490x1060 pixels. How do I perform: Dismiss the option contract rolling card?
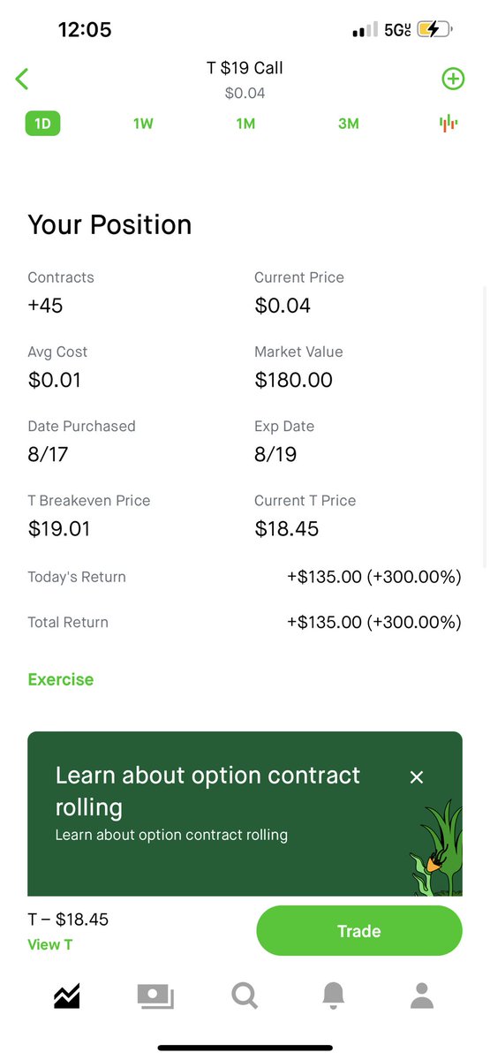pyautogui.click(x=417, y=777)
